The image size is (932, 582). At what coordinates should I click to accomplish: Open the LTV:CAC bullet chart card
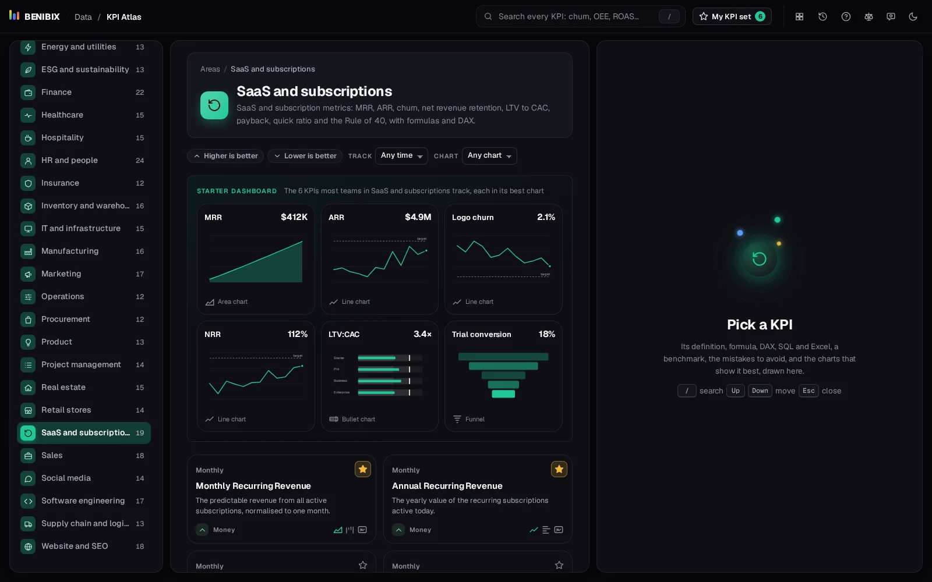tap(380, 376)
